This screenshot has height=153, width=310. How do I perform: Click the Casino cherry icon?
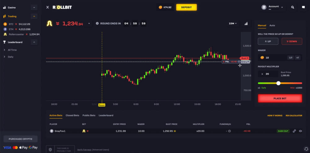tap(5, 7)
